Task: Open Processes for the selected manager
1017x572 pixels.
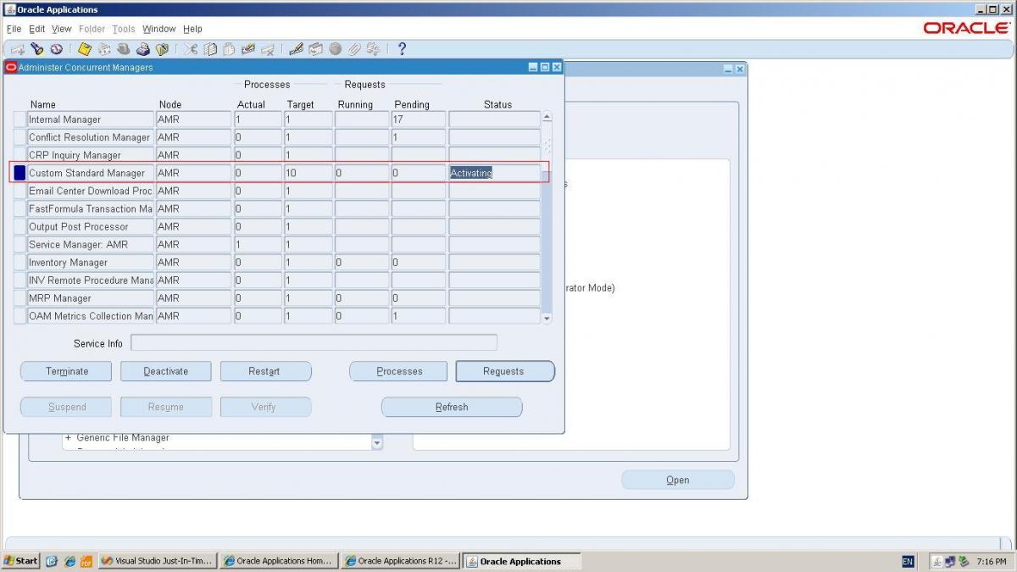Action: [x=399, y=371]
